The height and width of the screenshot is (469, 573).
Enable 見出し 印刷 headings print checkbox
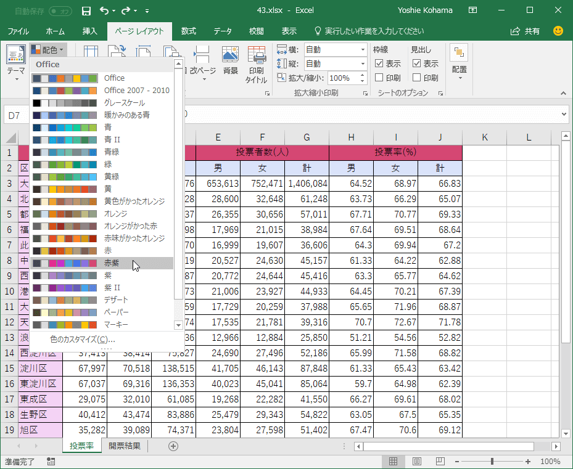point(417,78)
